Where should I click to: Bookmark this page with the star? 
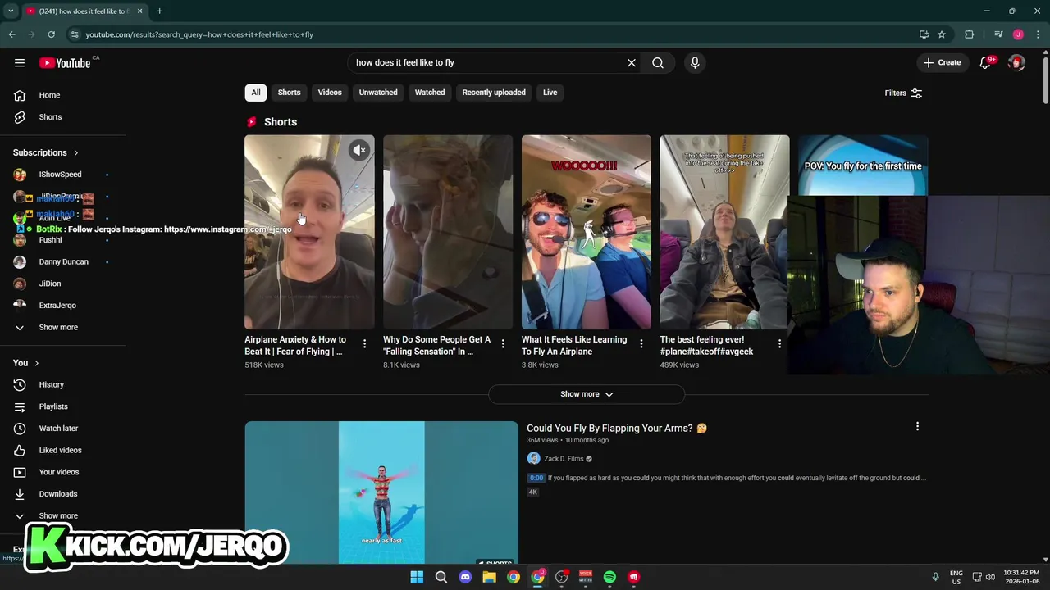click(942, 34)
